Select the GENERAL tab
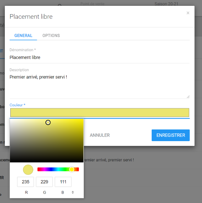This screenshot has width=202, height=203. 23,35
